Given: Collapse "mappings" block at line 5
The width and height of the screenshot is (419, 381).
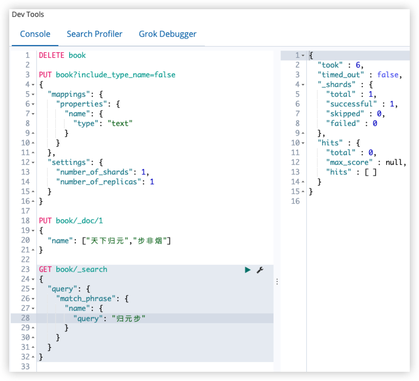Looking at the screenshot, I should (x=33, y=94).
